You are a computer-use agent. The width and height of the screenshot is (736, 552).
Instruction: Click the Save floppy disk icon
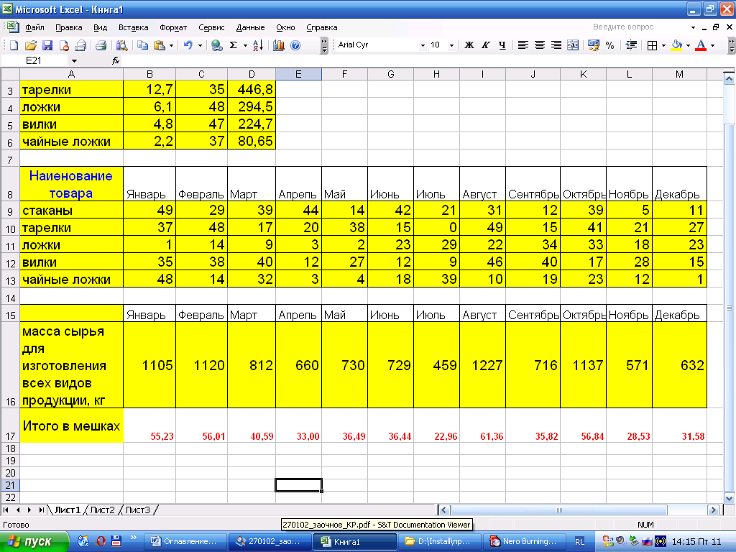(47, 45)
